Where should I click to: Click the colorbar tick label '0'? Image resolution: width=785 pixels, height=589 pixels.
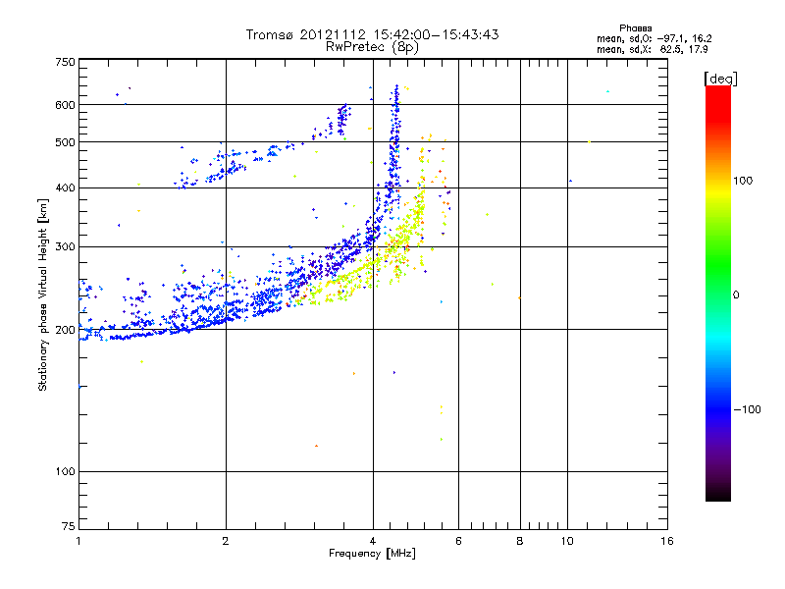tap(736, 295)
